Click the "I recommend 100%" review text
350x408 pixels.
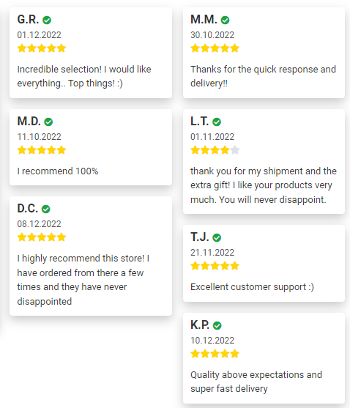(x=58, y=171)
